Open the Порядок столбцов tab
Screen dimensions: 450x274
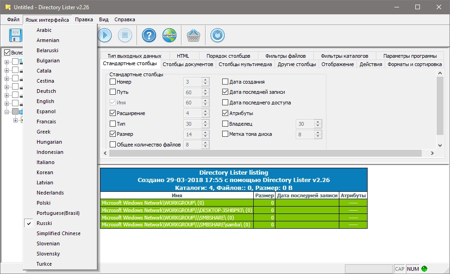[228, 56]
